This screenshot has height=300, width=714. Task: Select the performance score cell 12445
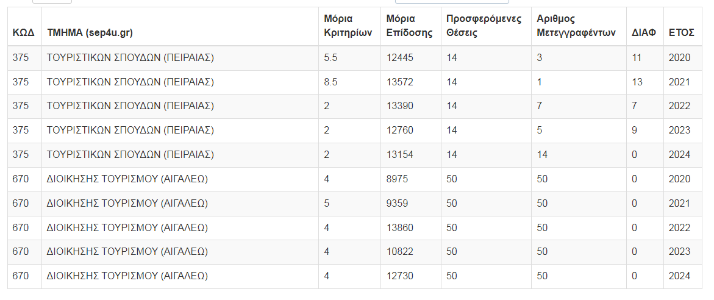tap(400, 58)
